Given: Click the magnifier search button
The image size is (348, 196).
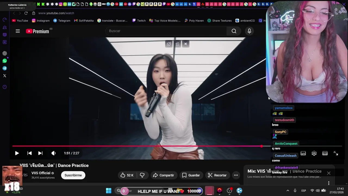Looking at the screenshot, I should click(x=234, y=31).
